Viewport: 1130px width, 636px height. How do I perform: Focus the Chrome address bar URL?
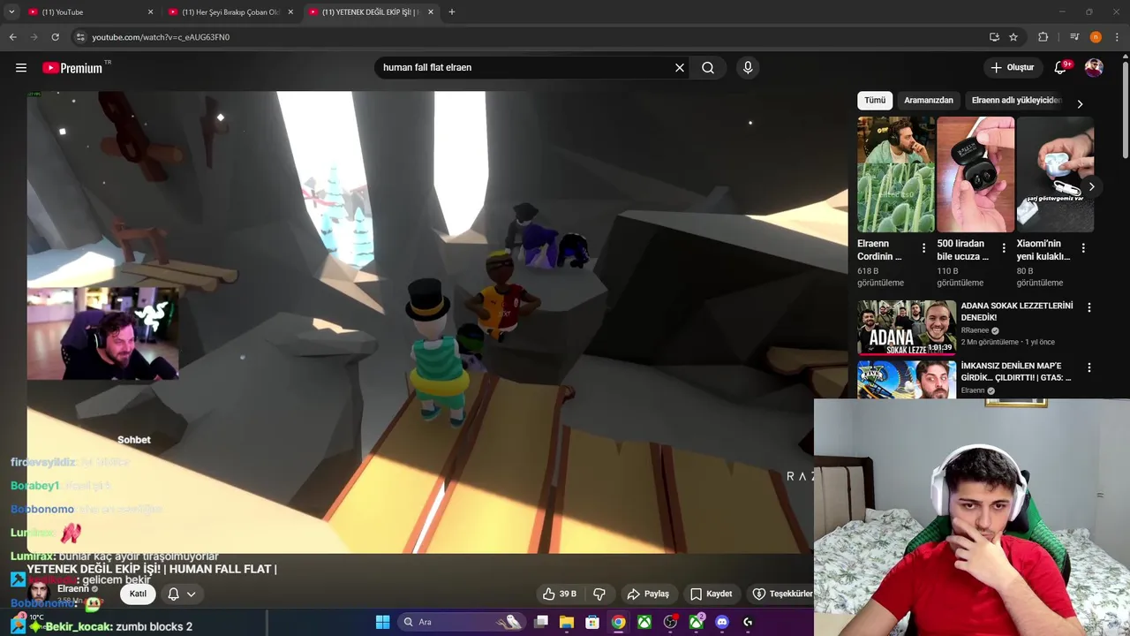point(530,37)
